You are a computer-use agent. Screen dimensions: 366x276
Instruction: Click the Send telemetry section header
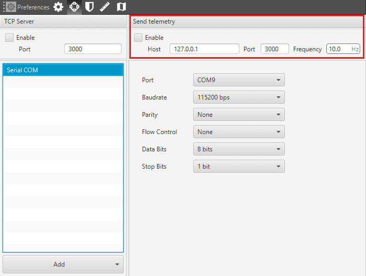[x=247, y=21]
